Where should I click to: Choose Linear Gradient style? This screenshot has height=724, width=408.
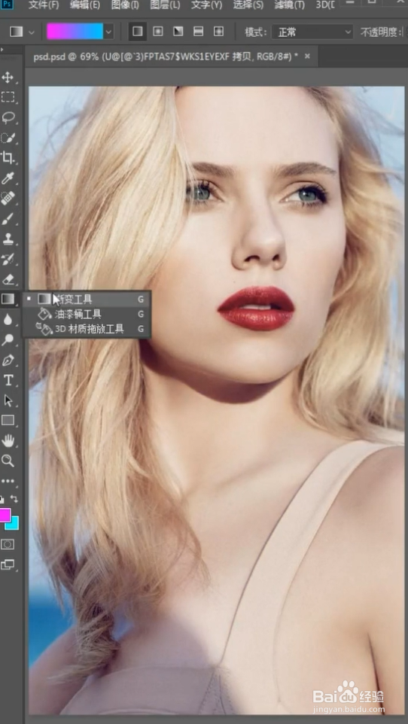[138, 32]
